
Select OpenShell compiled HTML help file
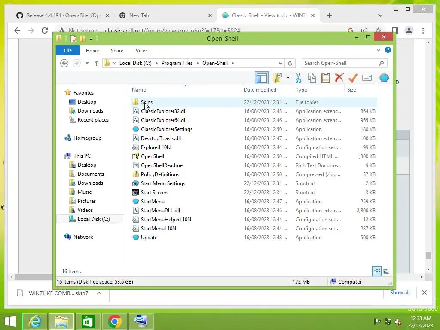click(x=254, y=156)
